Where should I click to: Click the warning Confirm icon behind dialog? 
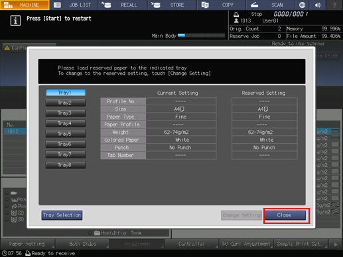point(7,48)
